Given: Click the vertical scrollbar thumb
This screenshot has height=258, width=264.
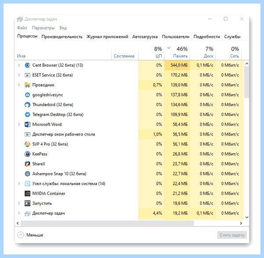Looking at the screenshot, I should click(247, 82).
